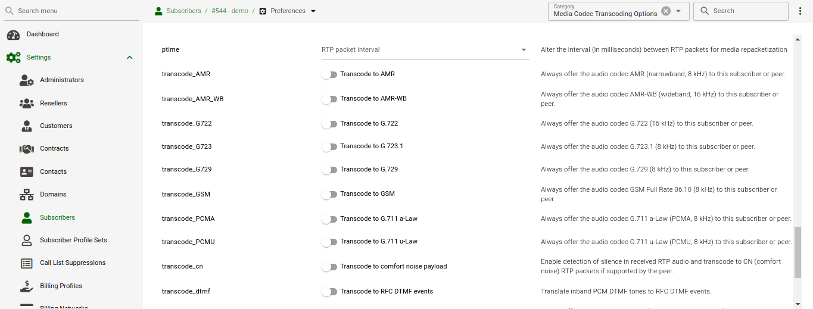Click the Subscriber Profile Sets icon

(27, 241)
